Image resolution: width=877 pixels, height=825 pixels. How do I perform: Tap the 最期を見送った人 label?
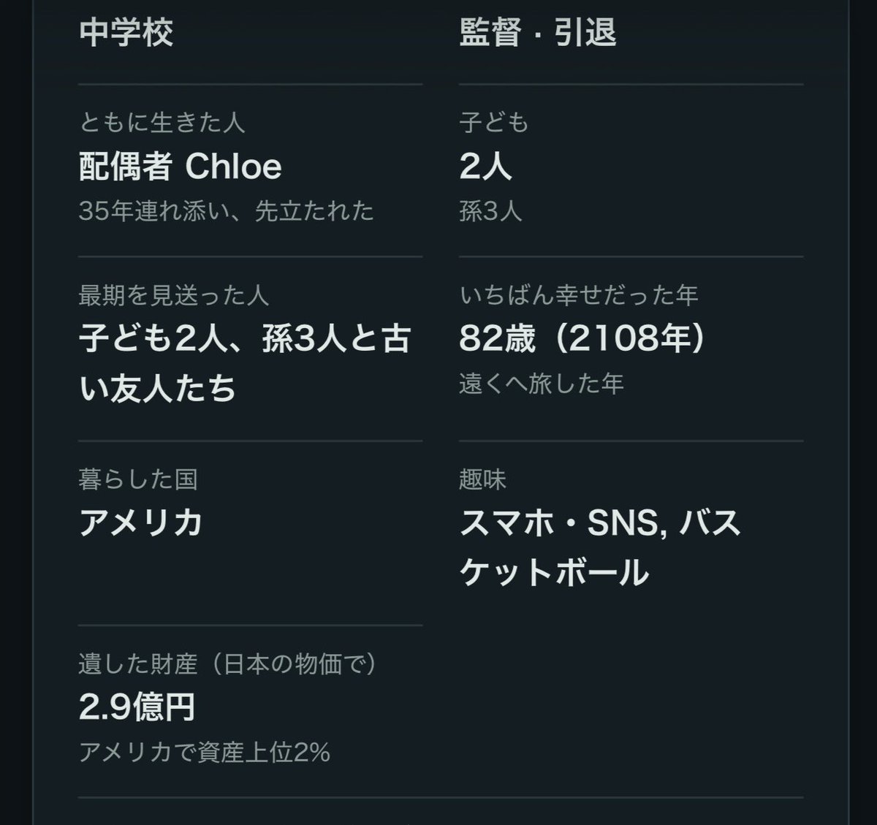pos(174,295)
